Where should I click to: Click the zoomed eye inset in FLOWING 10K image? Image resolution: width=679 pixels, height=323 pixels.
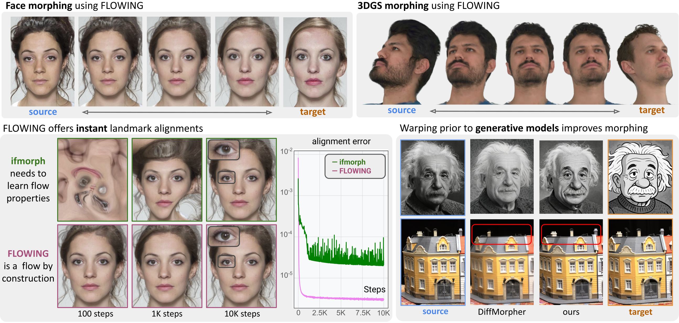tap(223, 236)
